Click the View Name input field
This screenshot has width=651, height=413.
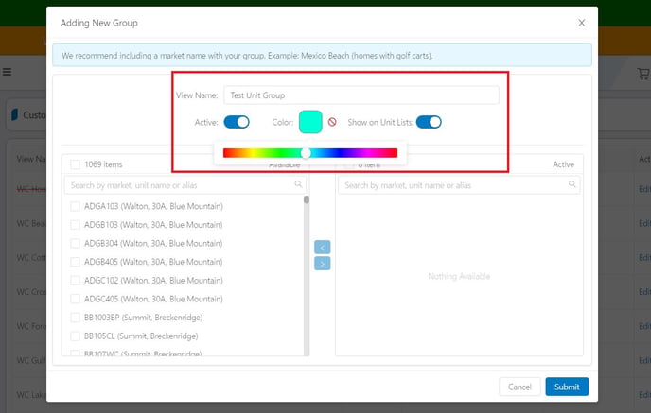tap(361, 95)
